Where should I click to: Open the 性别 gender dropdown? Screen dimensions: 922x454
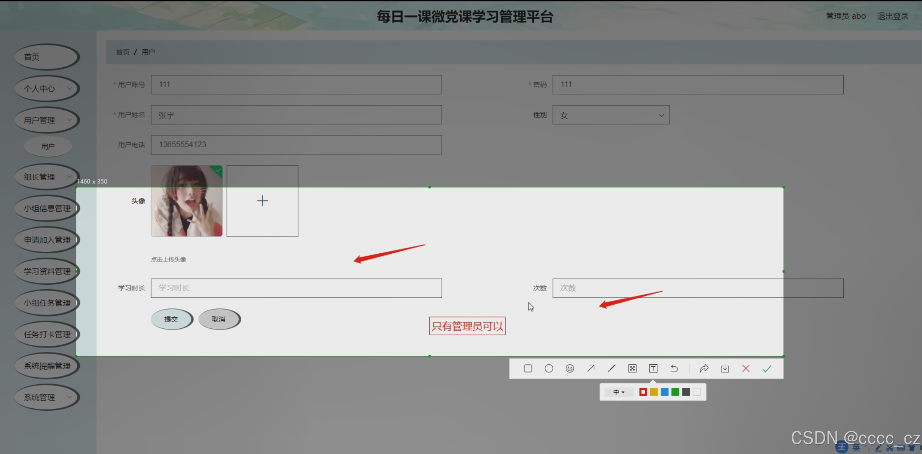(x=611, y=115)
